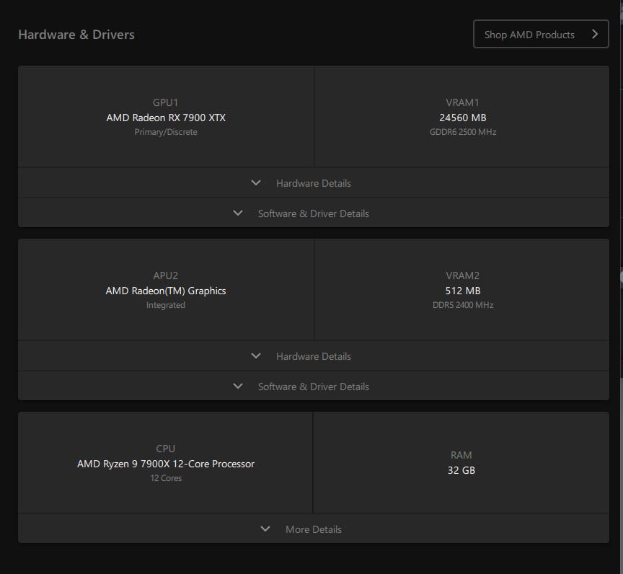Click the chevron icon beside GPU1 Hardware Details
The width and height of the screenshot is (623, 574).
pyautogui.click(x=256, y=182)
